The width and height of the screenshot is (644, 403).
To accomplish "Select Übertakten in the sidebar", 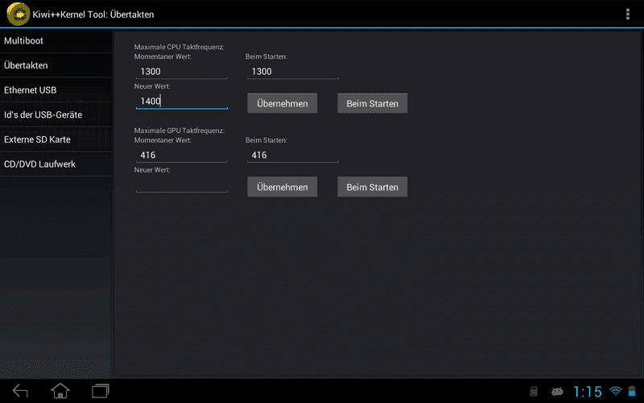I will (x=56, y=65).
